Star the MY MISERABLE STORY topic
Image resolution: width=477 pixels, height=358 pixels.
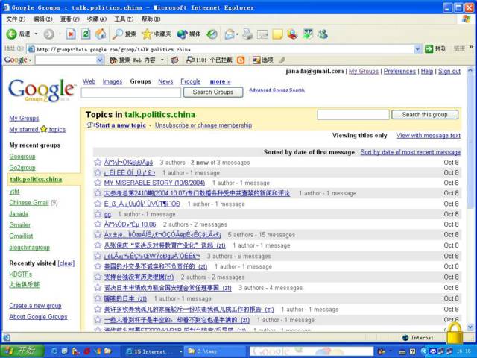tap(98, 183)
